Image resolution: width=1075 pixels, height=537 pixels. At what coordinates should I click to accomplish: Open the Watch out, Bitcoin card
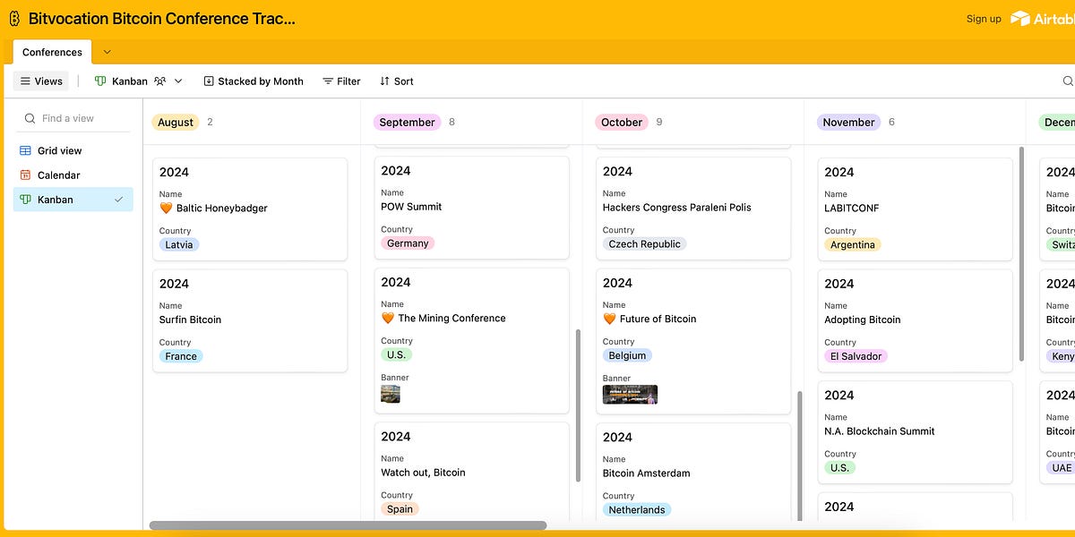point(471,471)
